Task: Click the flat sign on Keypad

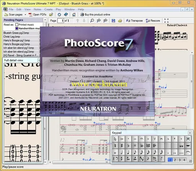Action: pos(128,146)
